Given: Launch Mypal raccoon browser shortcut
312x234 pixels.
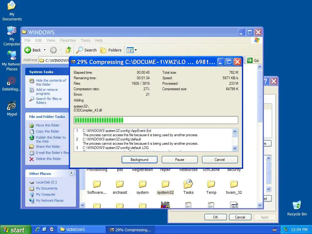Looking at the screenshot, I should click(12, 109).
